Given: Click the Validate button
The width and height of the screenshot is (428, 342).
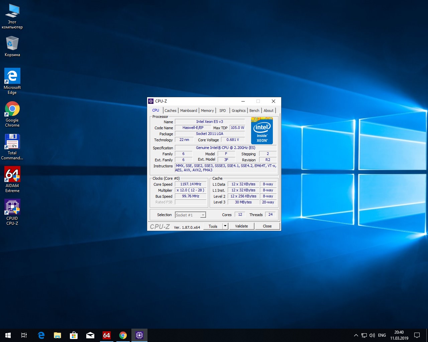Looking at the screenshot, I should (x=241, y=226).
